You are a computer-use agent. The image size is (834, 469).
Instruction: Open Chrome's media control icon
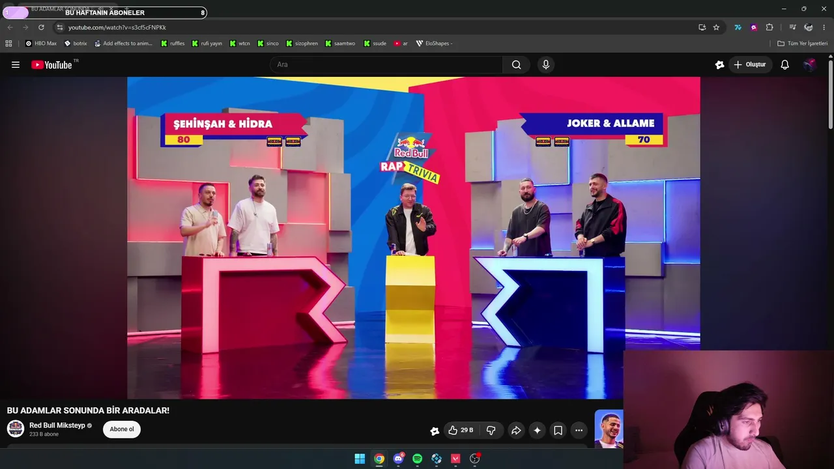[x=792, y=27]
